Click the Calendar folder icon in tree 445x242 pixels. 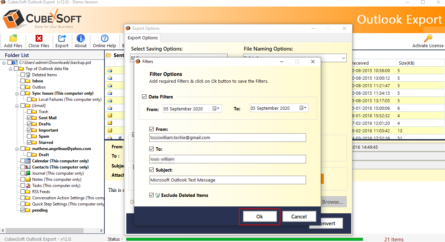[x=28, y=161]
